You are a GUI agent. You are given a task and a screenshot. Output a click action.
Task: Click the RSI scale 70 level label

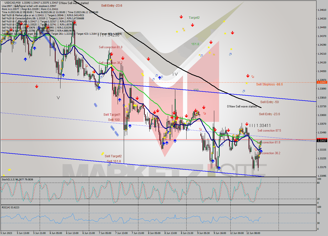[318, 213]
